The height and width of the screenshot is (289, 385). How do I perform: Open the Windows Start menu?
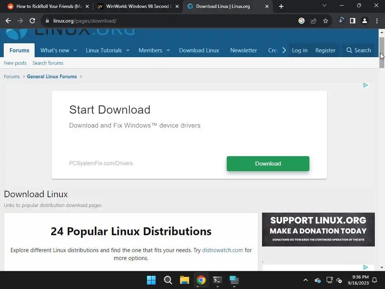pos(151,280)
